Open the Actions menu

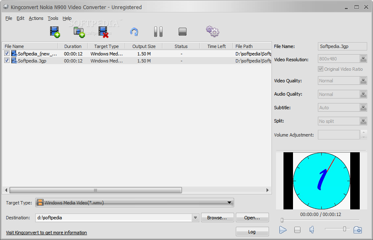36,18
